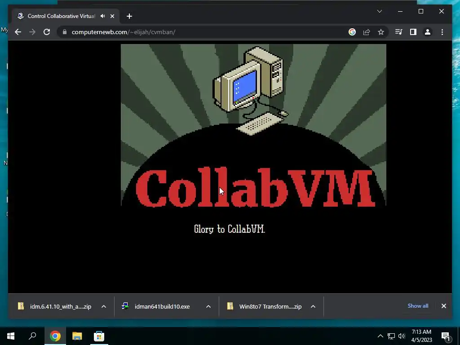Open Microsoft Store from taskbar

pos(99,336)
